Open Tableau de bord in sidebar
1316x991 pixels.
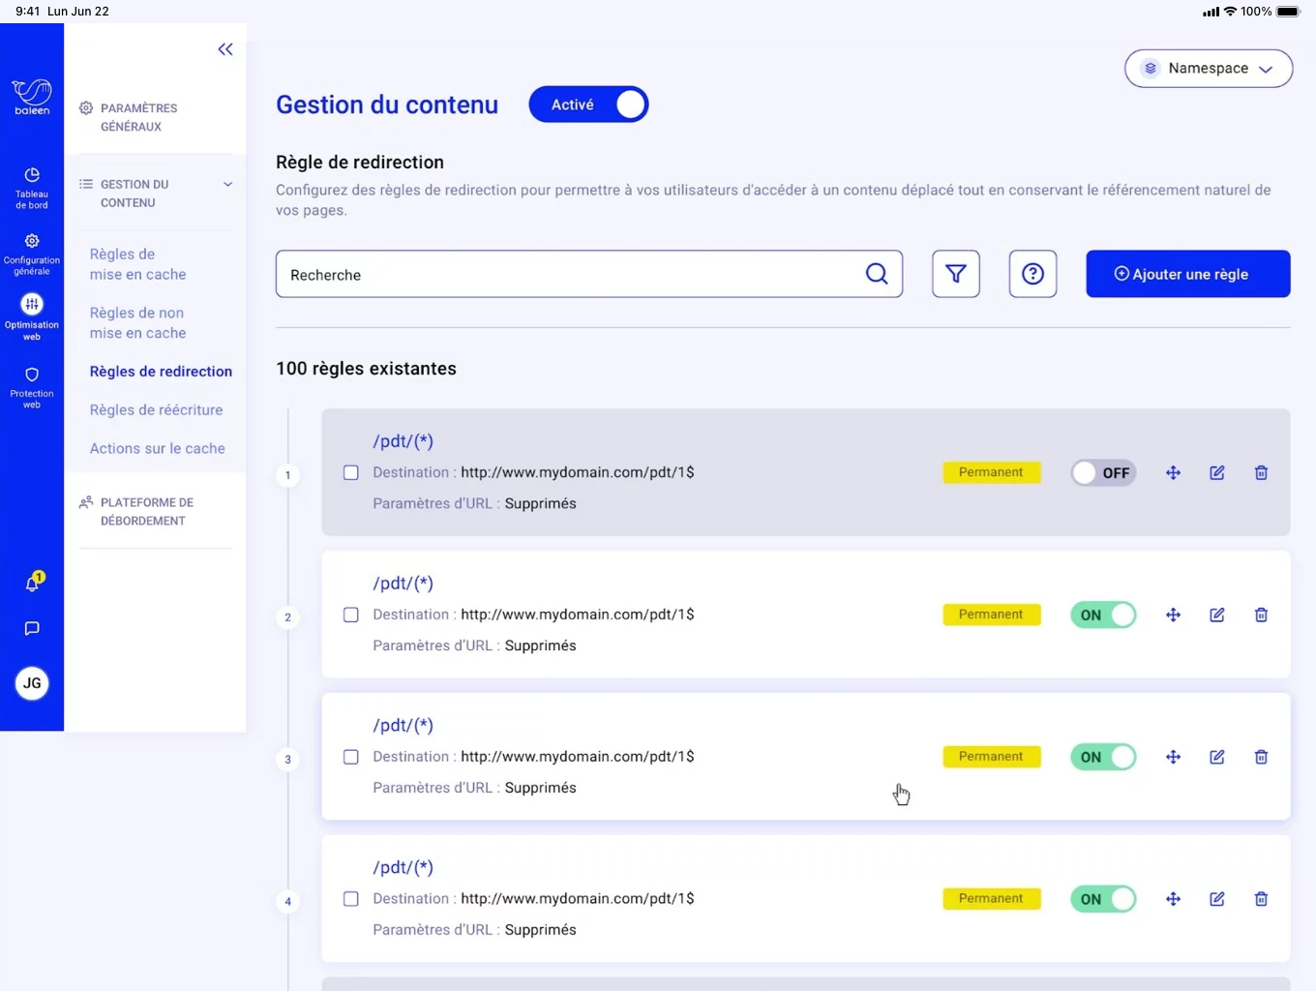32,186
